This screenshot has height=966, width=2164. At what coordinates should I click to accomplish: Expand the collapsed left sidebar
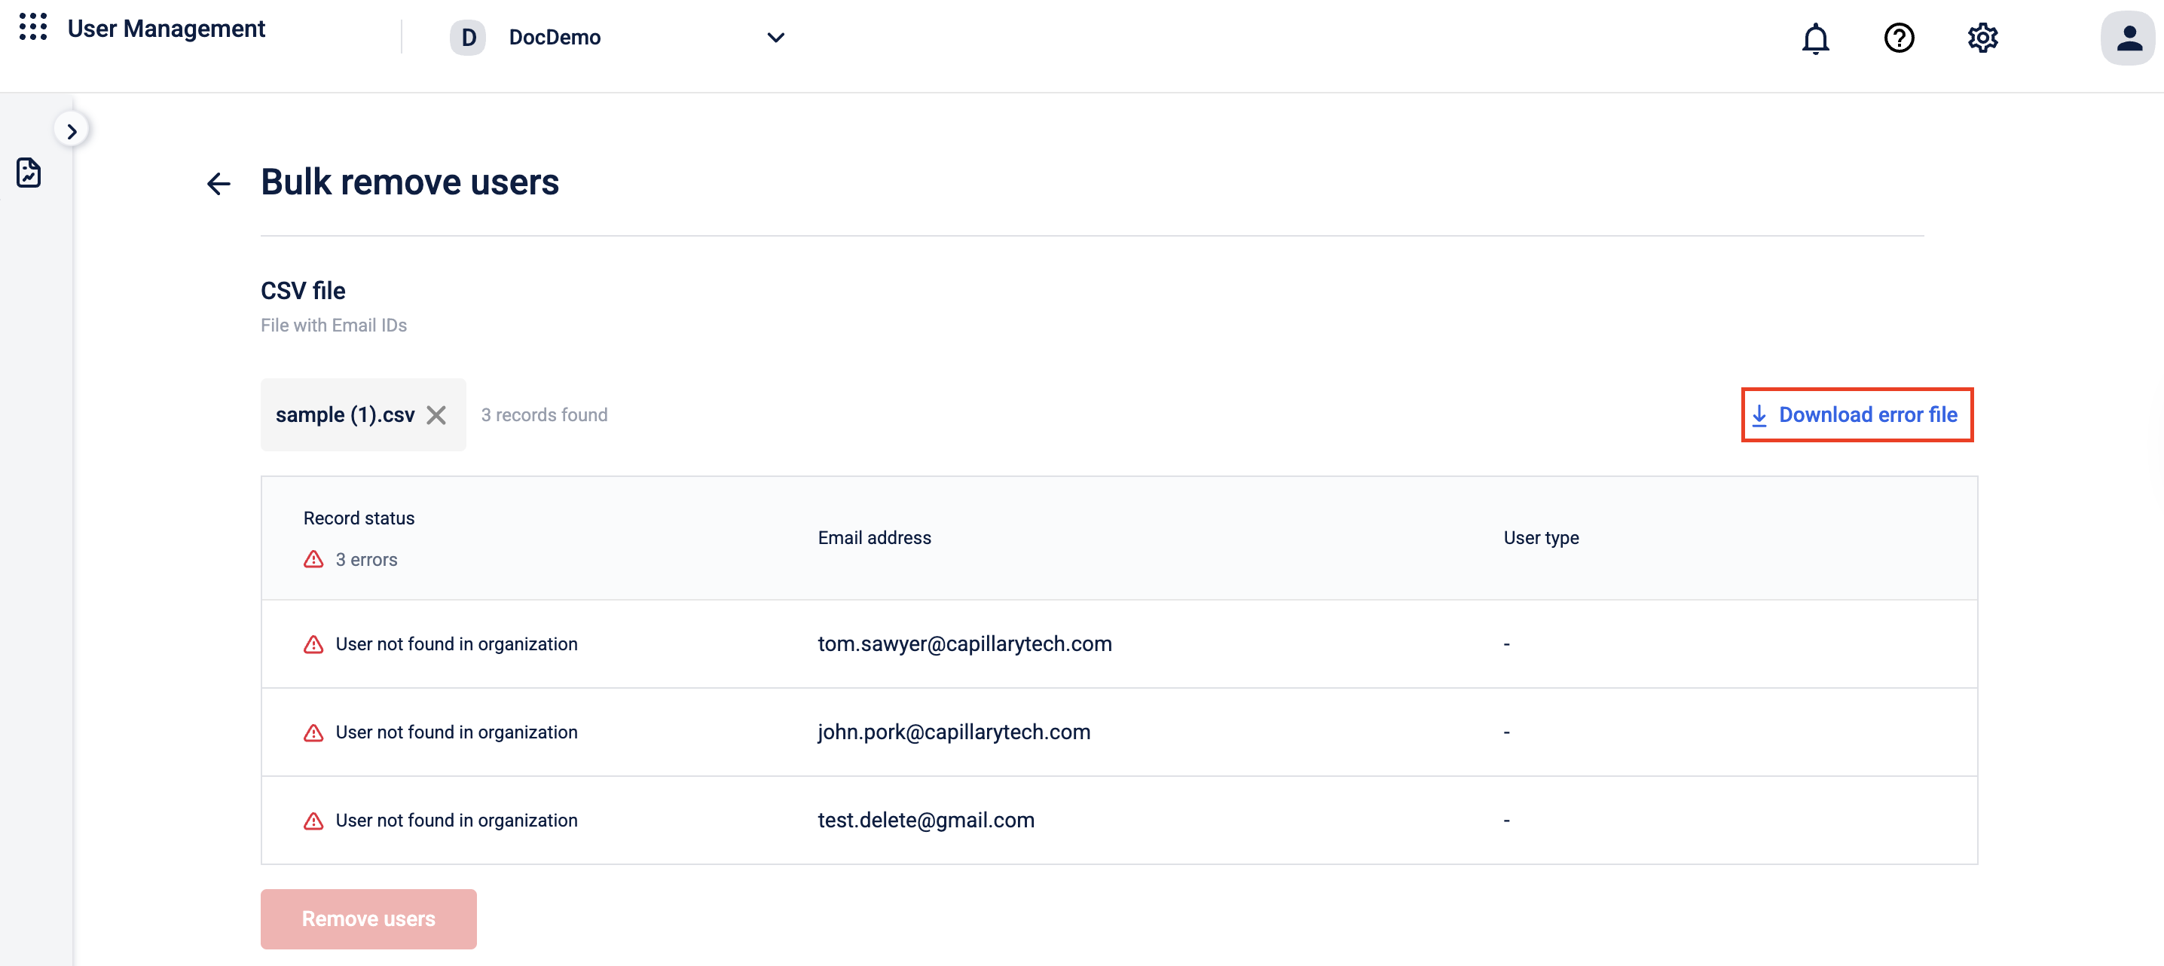coord(72,131)
